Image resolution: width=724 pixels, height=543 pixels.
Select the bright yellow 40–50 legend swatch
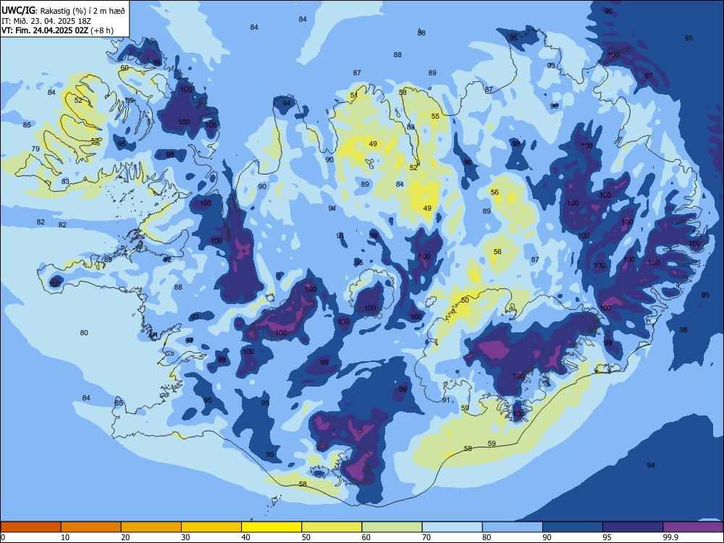(271, 527)
